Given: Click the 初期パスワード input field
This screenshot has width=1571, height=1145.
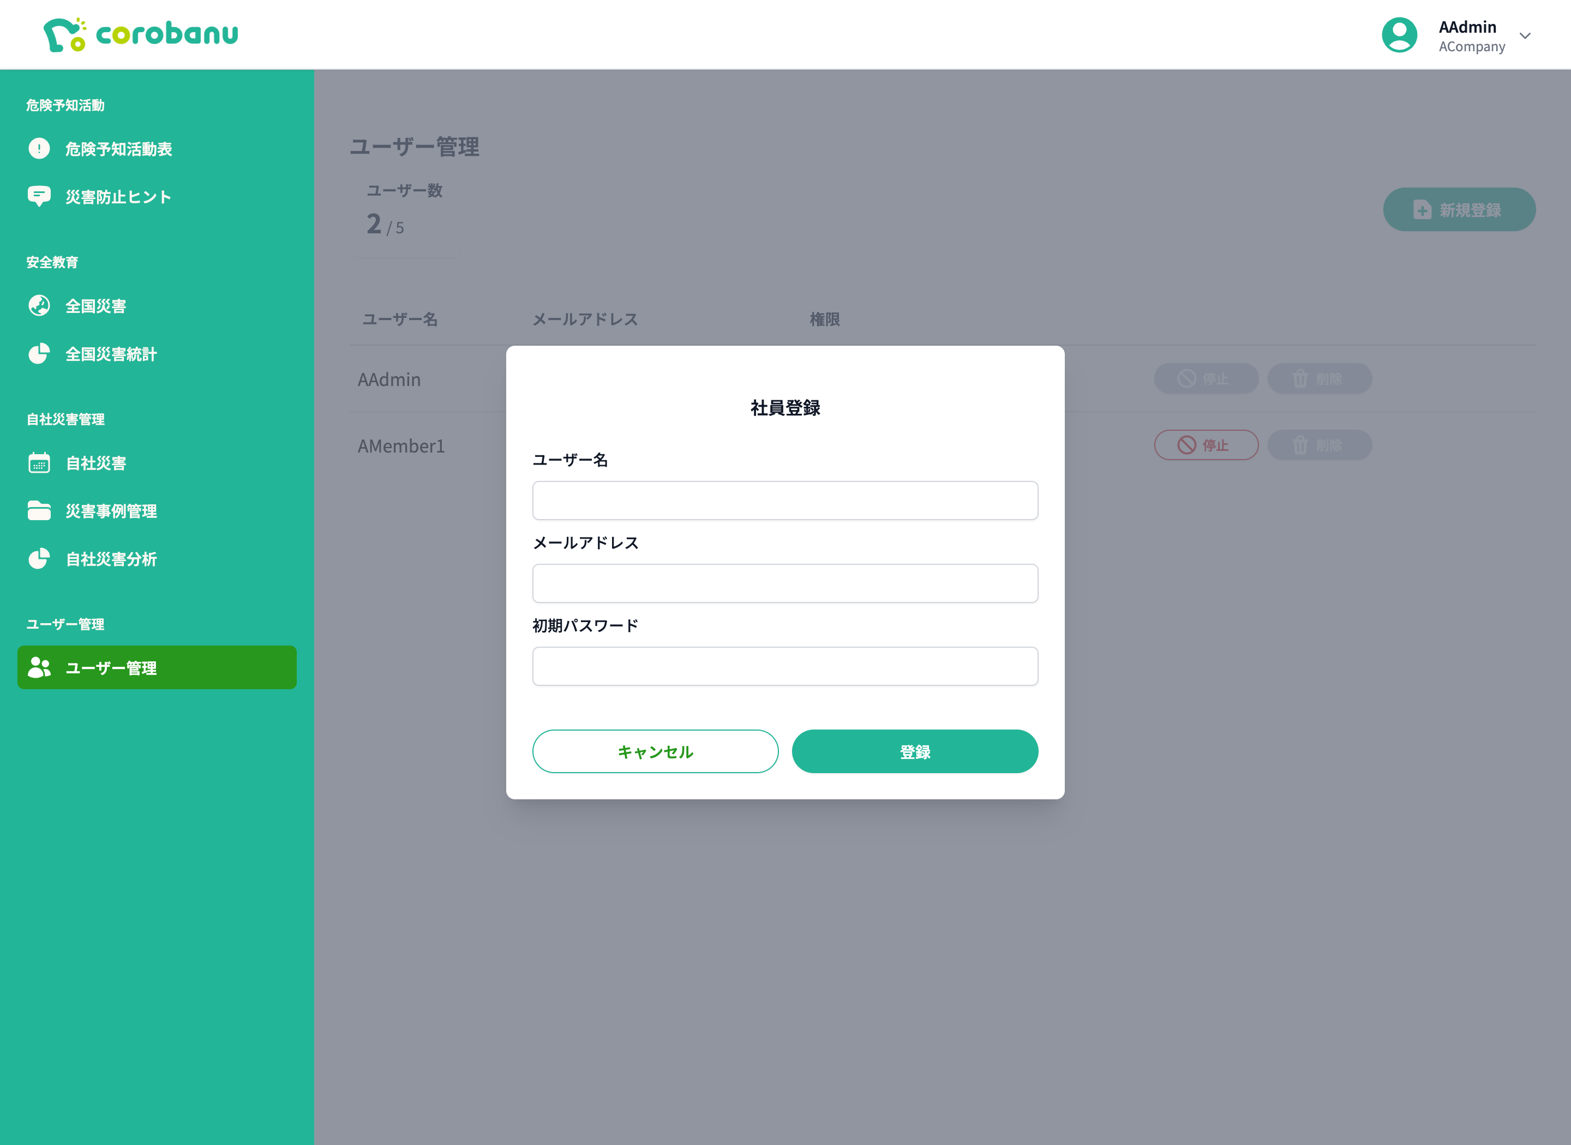Looking at the screenshot, I should pyautogui.click(x=785, y=666).
